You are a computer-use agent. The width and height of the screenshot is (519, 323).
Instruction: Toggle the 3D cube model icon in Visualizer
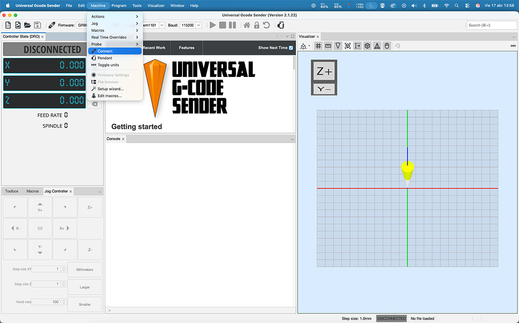368,46
